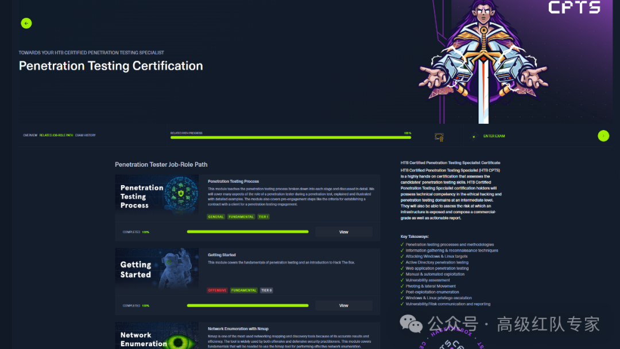Image resolution: width=620 pixels, height=349 pixels.
Task: Click the certificate badge icon beside progress bar
Action: (x=439, y=137)
